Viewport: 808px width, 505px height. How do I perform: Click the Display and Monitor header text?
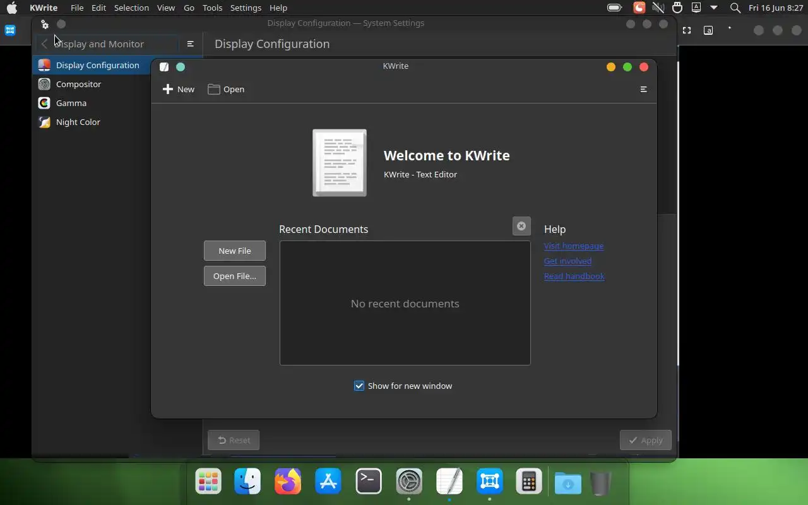(100, 44)
